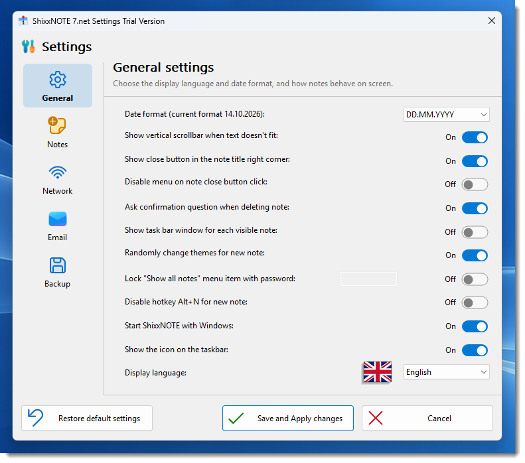Enable Disable menu on note close button click
Viewport: 525px width, 463px height.
click(475, 184)
